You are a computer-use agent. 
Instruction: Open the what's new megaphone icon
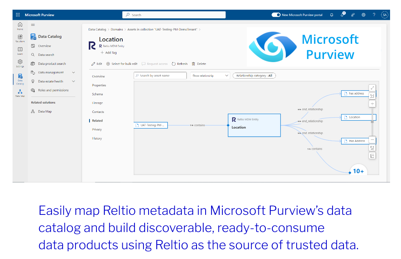343,14
